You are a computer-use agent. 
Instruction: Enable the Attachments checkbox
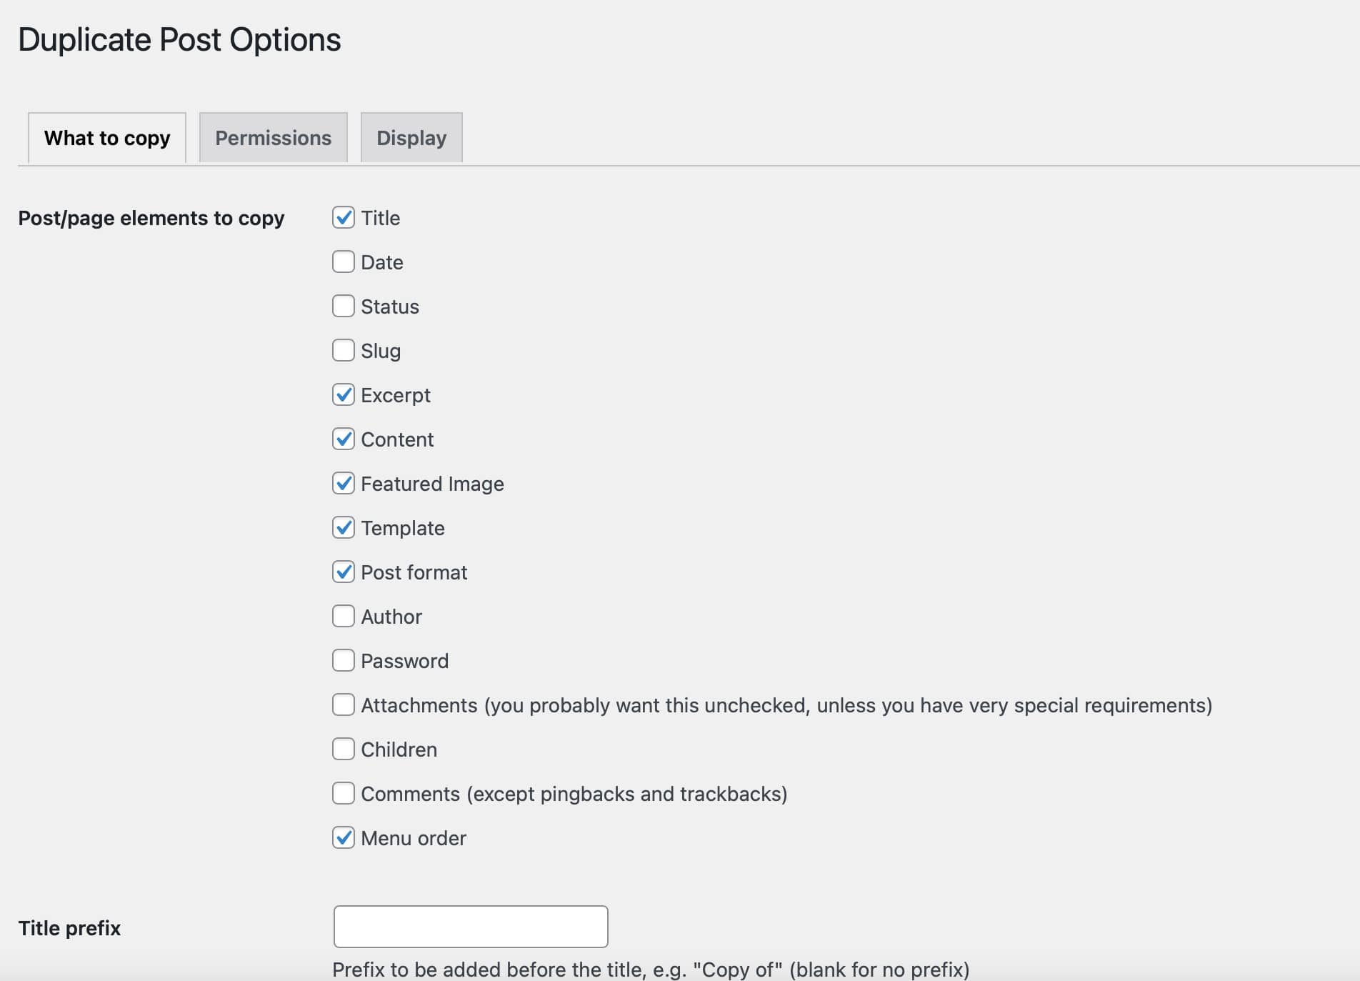(x=344, y=704)
